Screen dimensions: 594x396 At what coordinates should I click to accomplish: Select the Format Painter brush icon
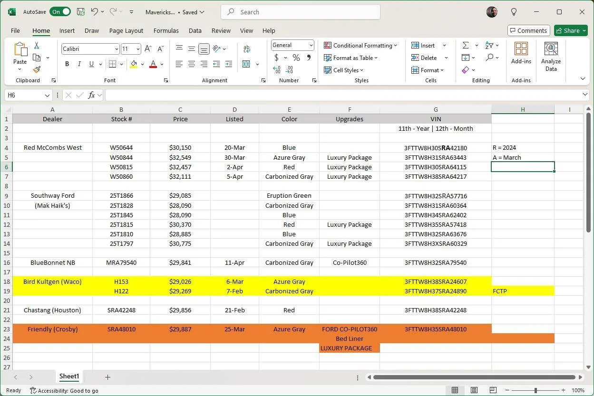(37, 69)
